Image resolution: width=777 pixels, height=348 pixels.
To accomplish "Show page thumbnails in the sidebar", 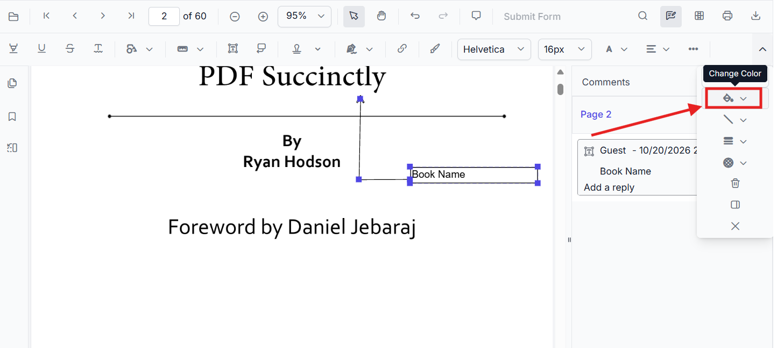I will coord(12,83).
